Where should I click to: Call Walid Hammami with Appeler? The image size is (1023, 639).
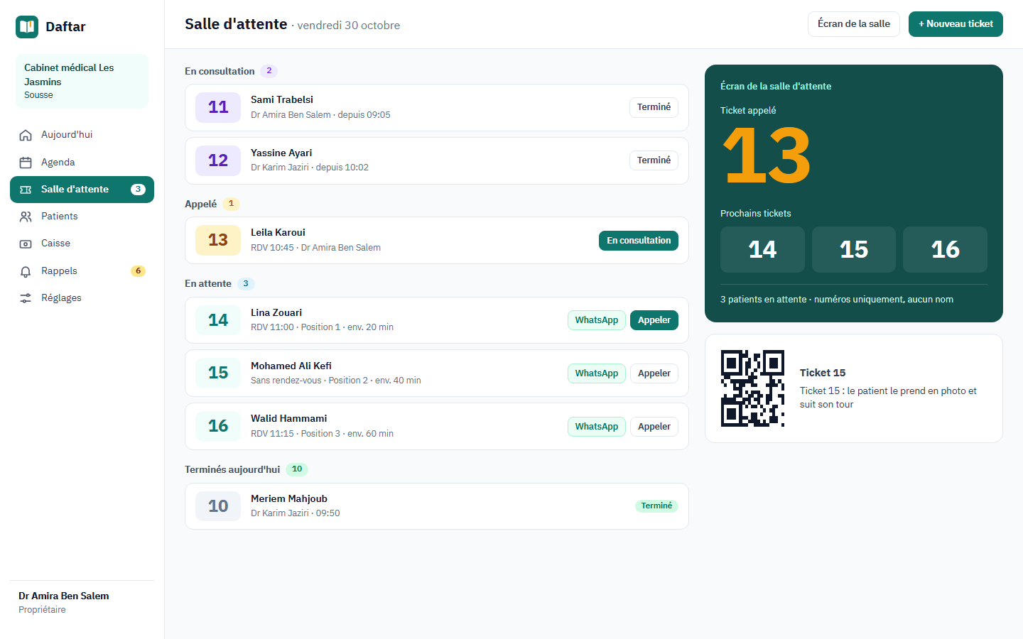(654, 427)
